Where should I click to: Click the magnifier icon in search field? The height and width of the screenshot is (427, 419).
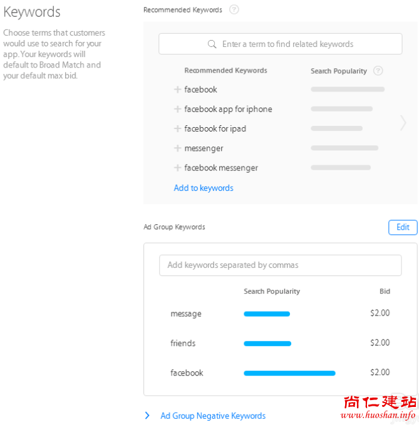(x=212, y=44)
